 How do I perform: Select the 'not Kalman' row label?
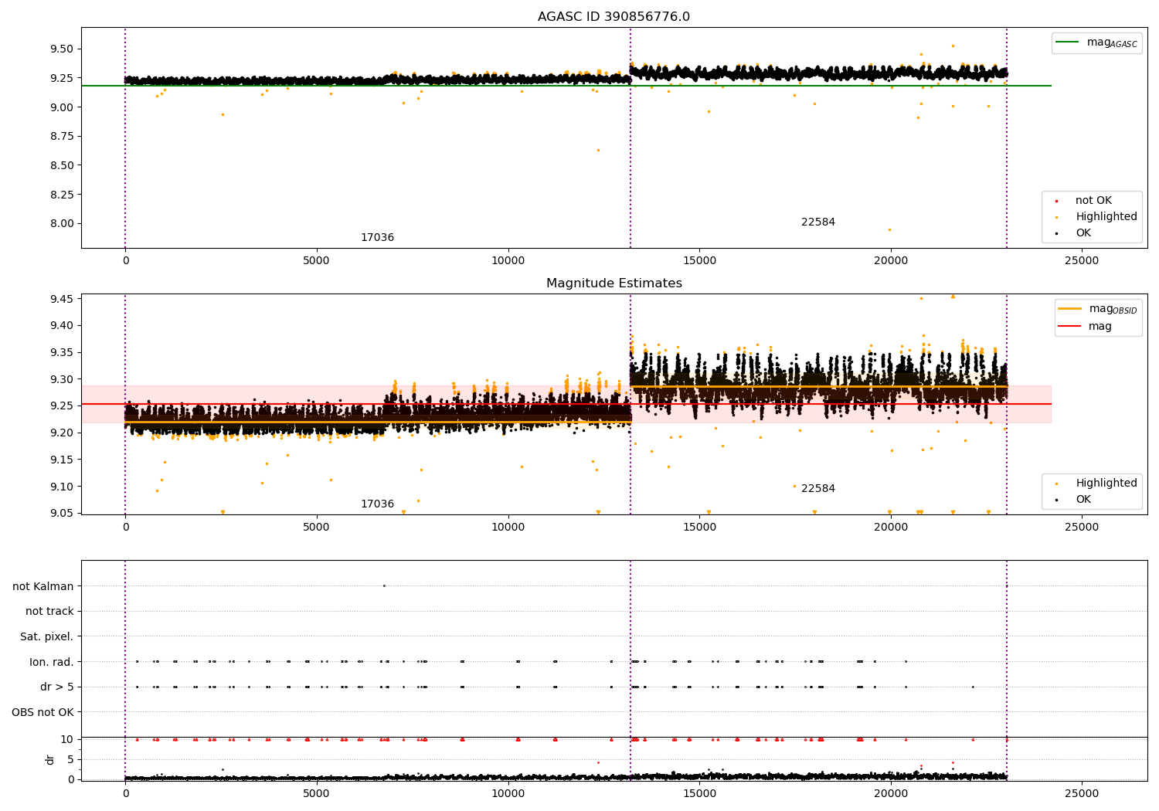[x=43, y=587]
